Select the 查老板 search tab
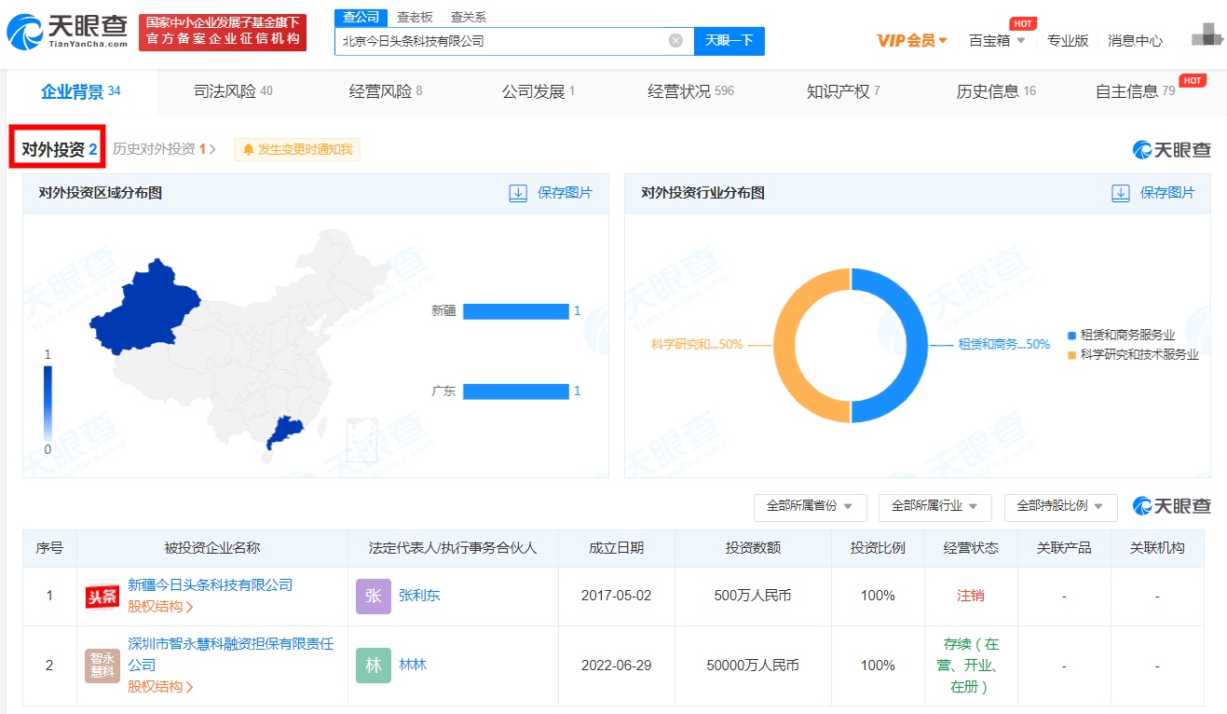 pos(415,17)
